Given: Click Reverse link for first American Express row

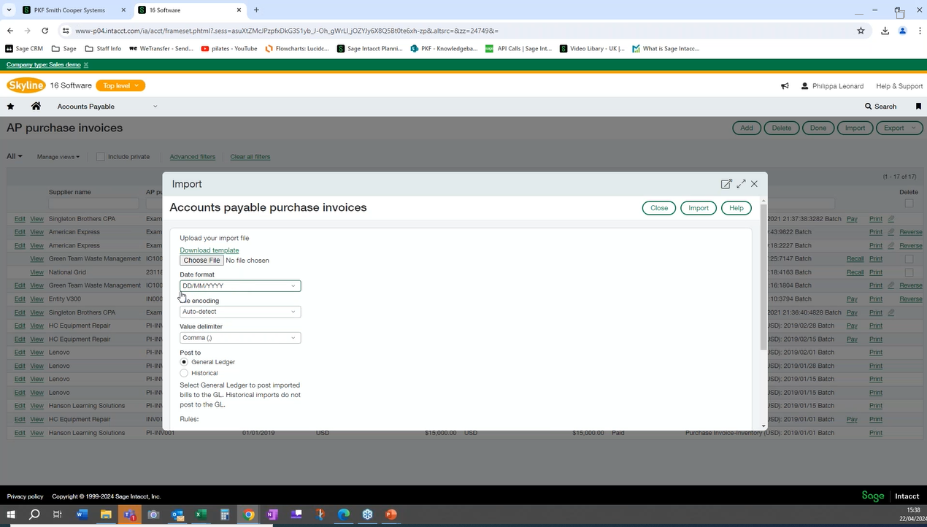Looking at the screenshot, I should pos(911,232).
